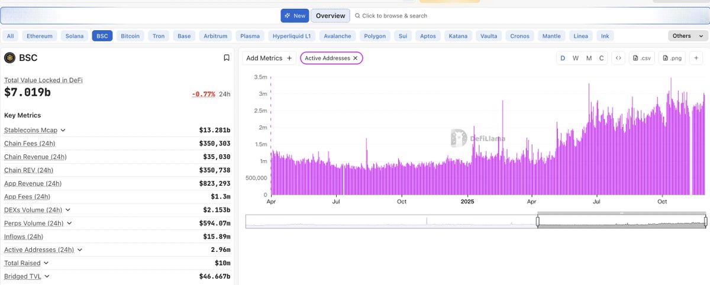Remove the Active Addresses metric chip
The image size is (710, 285).
point(356,58)
